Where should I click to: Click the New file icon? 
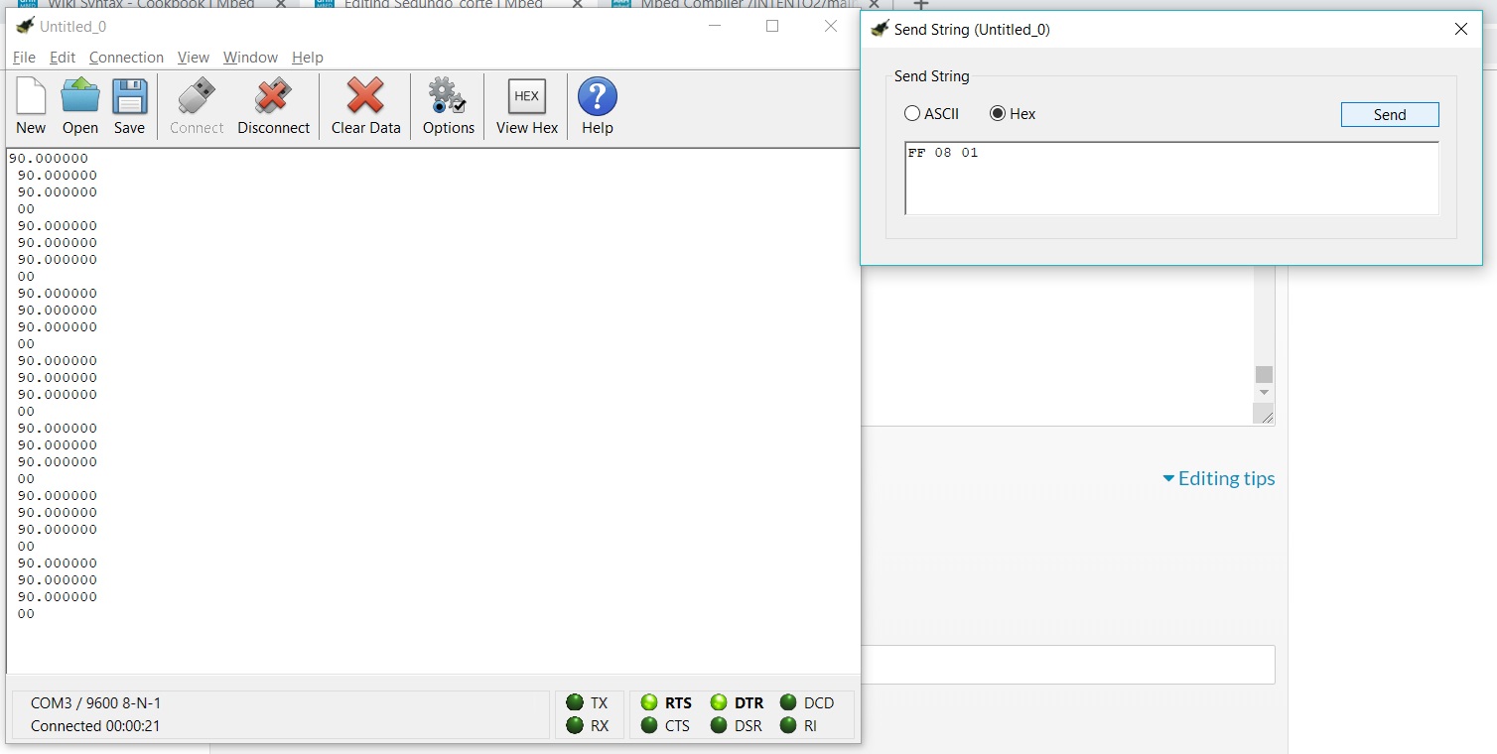click(31, 106)
